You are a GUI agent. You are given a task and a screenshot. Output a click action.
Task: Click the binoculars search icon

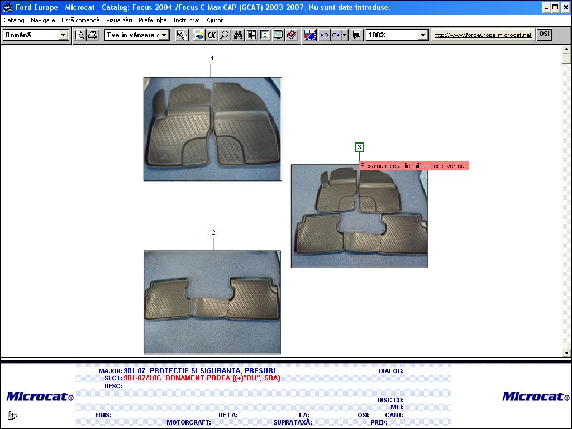238,35
